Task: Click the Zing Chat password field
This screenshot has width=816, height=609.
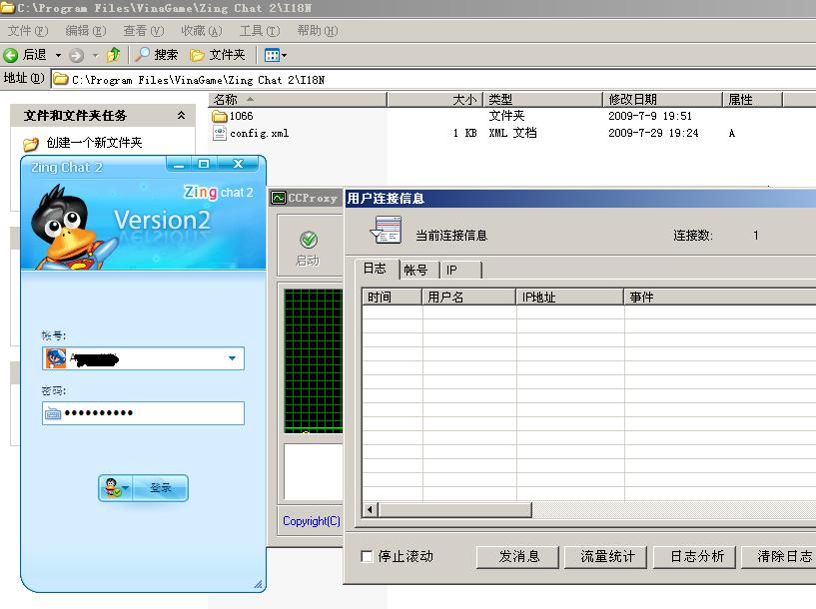Action: [143, 413]
